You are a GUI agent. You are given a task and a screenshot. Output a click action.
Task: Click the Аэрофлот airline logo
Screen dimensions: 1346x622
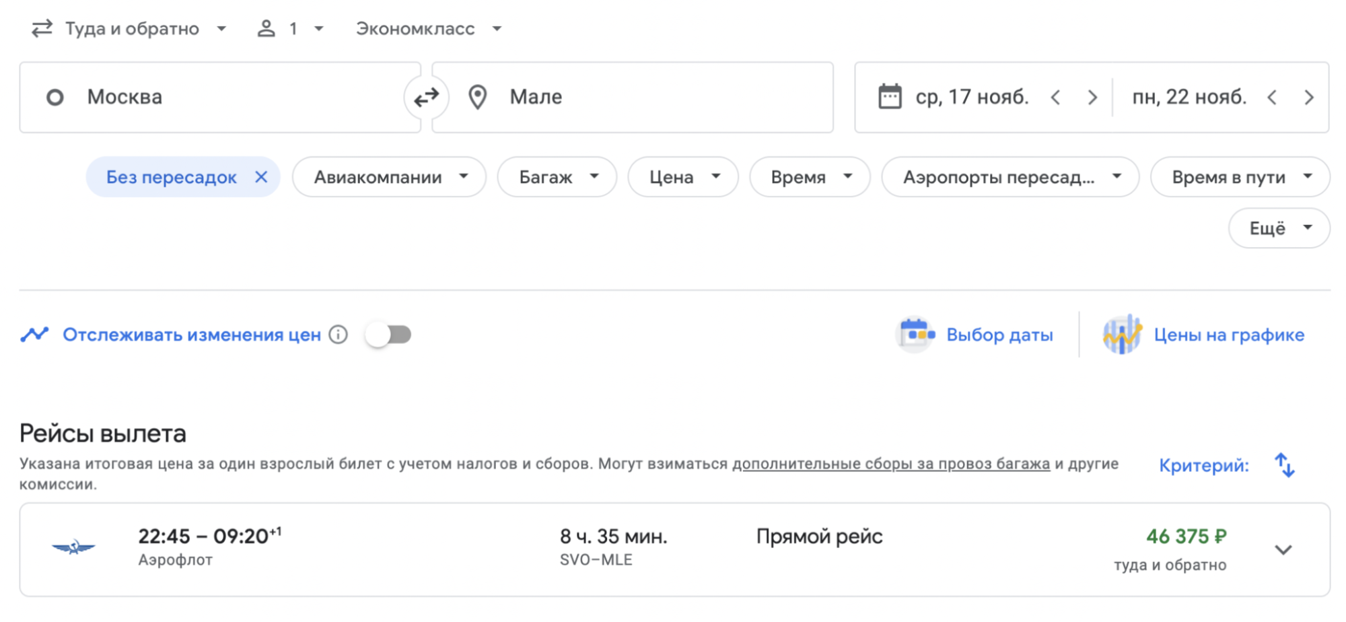click(x=74, y=547)
